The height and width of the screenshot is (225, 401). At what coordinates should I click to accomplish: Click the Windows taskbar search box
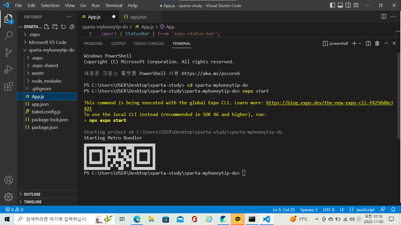[65, 219]
